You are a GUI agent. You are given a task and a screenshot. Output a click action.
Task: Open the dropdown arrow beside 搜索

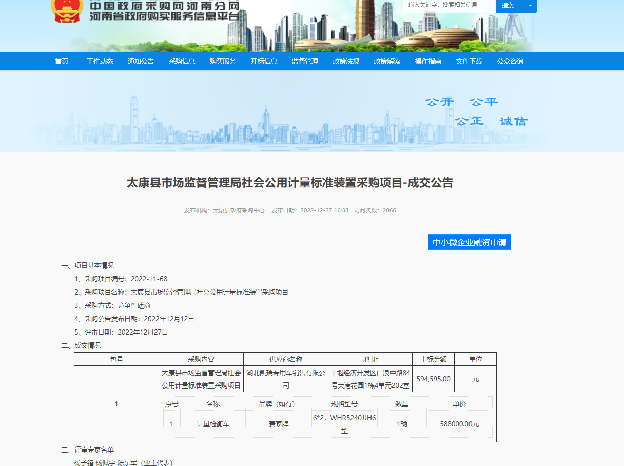(530, 6)
